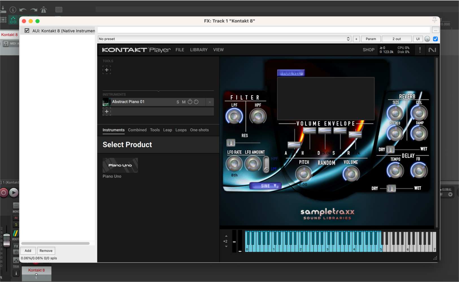Mute the Abstract Piano 01 instrument
The image size is (459, 282).
184,102
